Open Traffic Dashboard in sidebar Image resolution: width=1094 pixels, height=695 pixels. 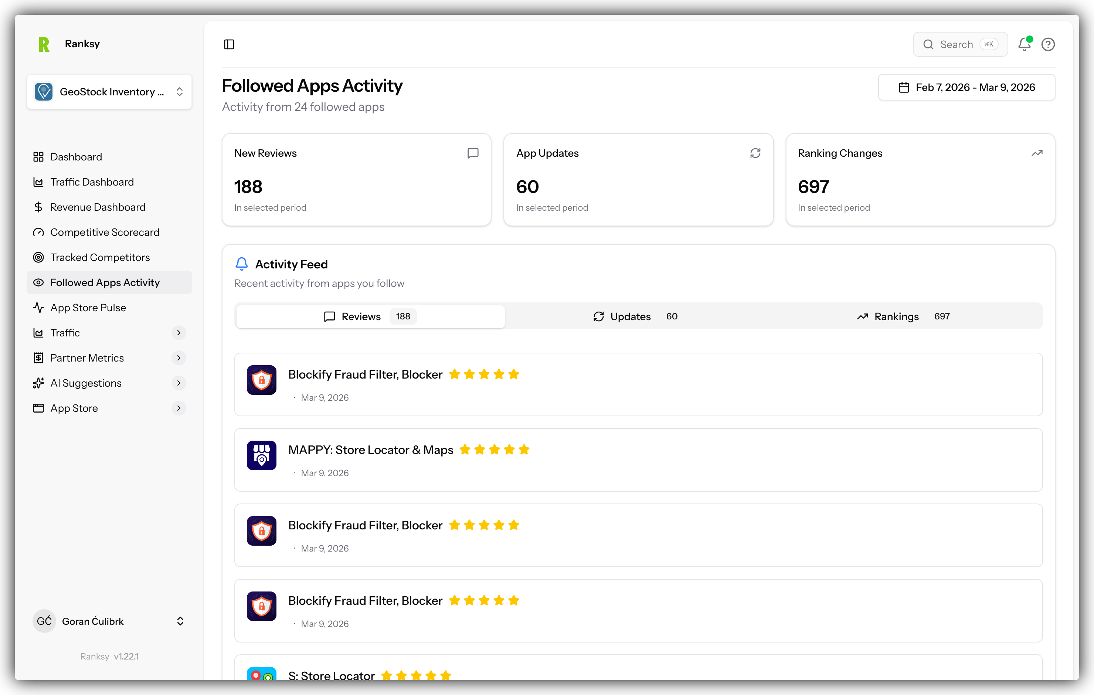[109, 182]
